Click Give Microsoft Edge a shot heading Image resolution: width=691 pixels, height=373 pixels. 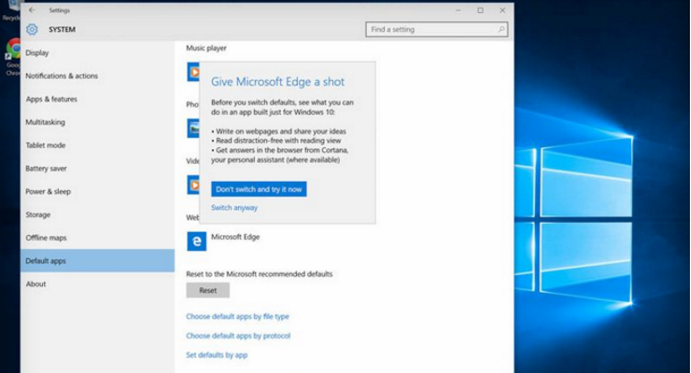pos(277,82)
